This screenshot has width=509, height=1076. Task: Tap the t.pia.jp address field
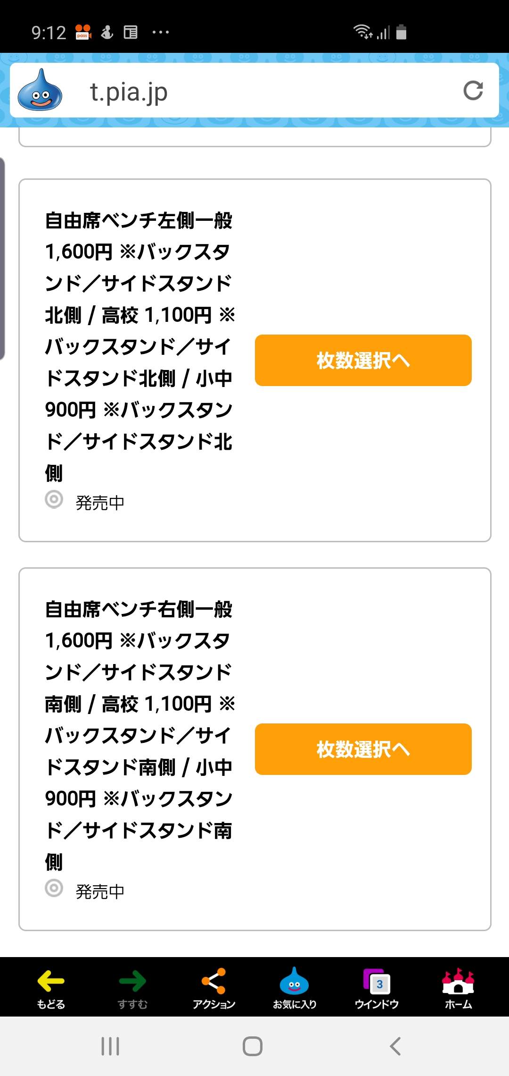click(x=264, y=91)
